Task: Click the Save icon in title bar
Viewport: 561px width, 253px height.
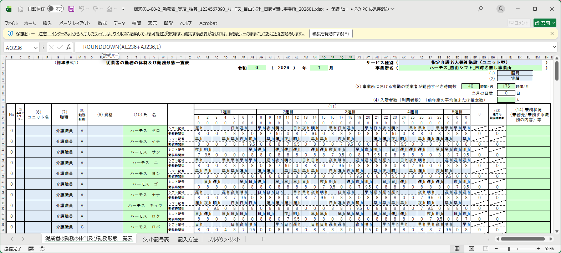Action: coord(71,9)
